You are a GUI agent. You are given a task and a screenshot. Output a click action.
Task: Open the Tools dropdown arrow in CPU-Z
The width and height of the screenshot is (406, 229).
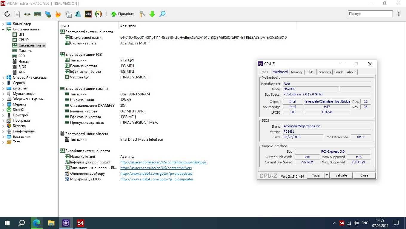pyautogui.click(x=327, y=175)
